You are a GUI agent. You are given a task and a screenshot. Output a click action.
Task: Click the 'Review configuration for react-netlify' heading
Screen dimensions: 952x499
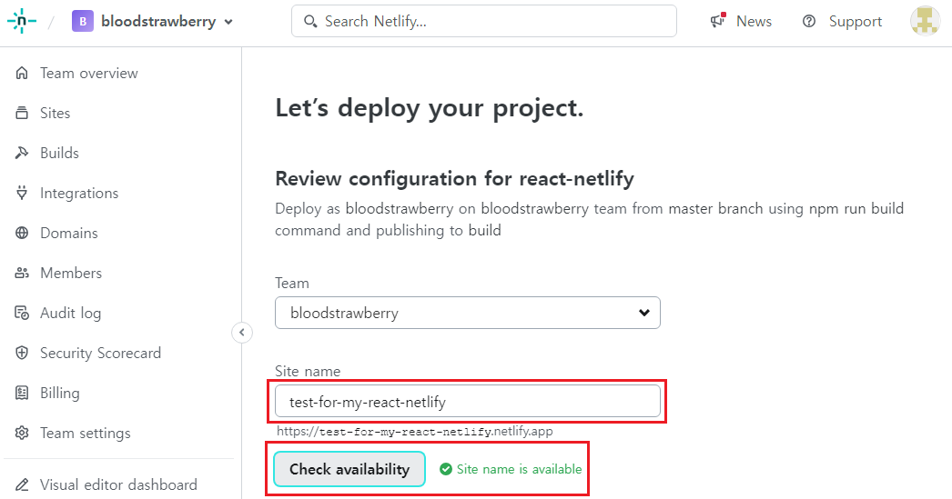click(454, 179)
